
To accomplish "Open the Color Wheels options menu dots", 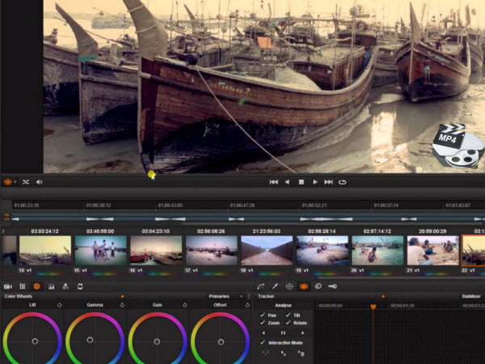I will tap(249, 297).
